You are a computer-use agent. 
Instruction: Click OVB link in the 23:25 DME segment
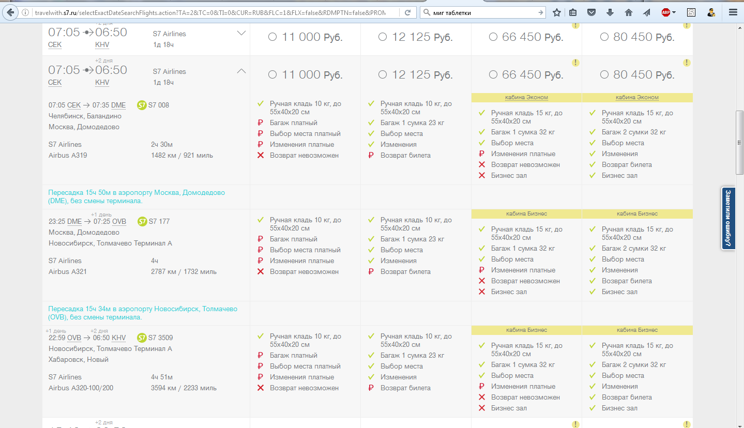(x=119, y=221)
